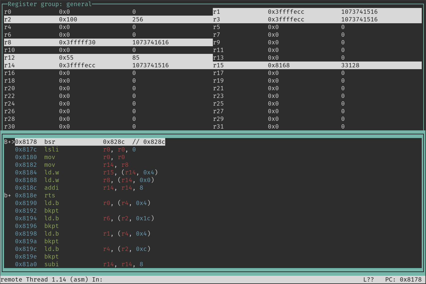
Task: Click r15 decimal value 33128
Action: 350,65
